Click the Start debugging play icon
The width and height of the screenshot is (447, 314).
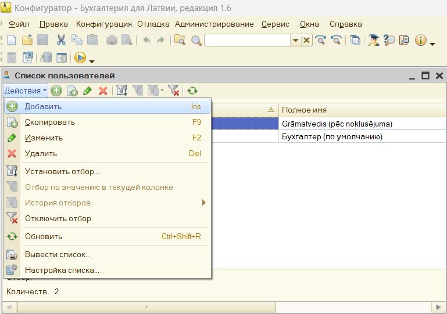[x=80, y=57]
